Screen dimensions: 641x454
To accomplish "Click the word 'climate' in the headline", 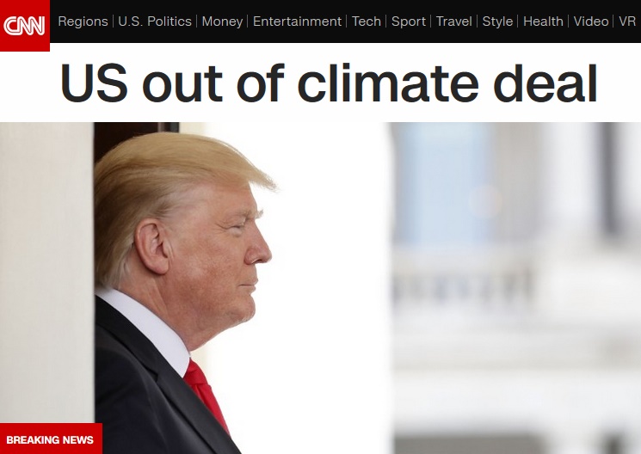I will (387, 83).
